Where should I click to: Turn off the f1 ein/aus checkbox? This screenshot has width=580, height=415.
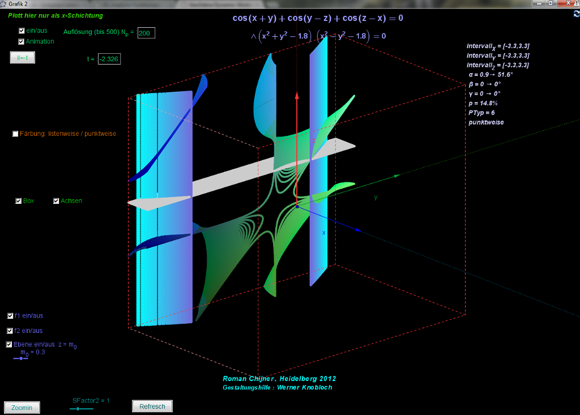point(10,316)
